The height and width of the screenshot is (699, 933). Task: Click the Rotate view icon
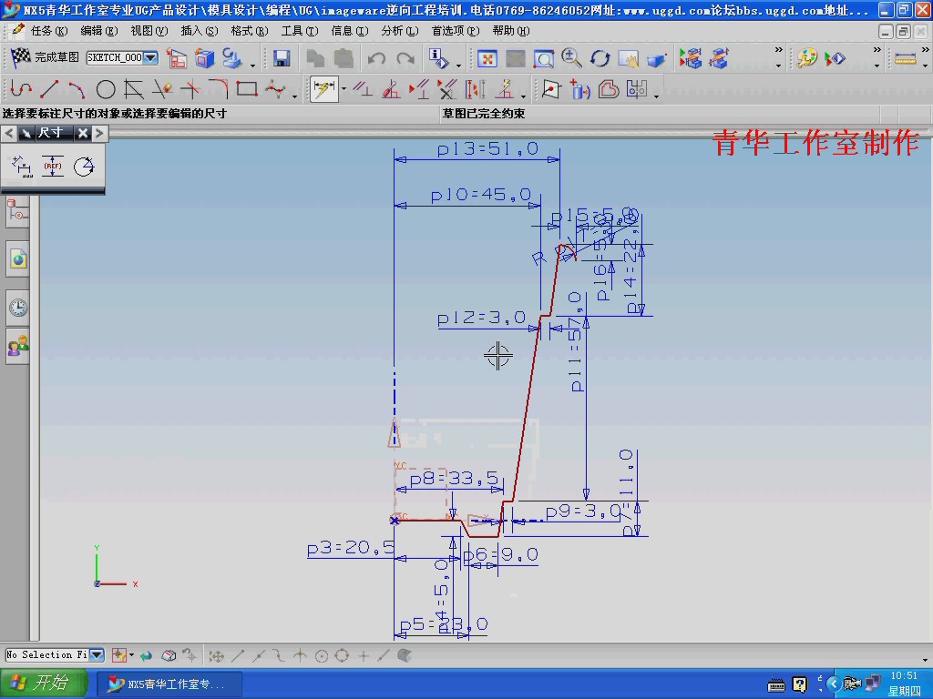point(600,58)
